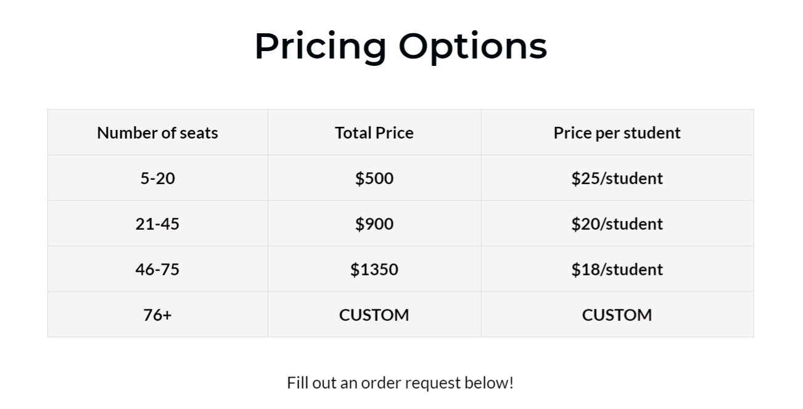Select the 21-45 seats cell
The width and height of the screenshot is (803, 409).
(158, 224)
